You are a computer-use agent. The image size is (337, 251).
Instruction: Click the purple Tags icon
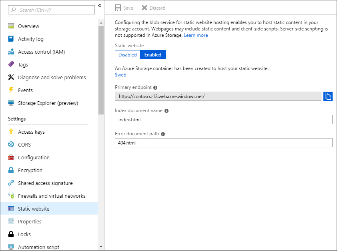[11, 64]
